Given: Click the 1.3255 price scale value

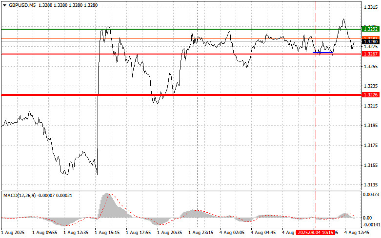Looking at the screenshot, I should click(370, 66).
